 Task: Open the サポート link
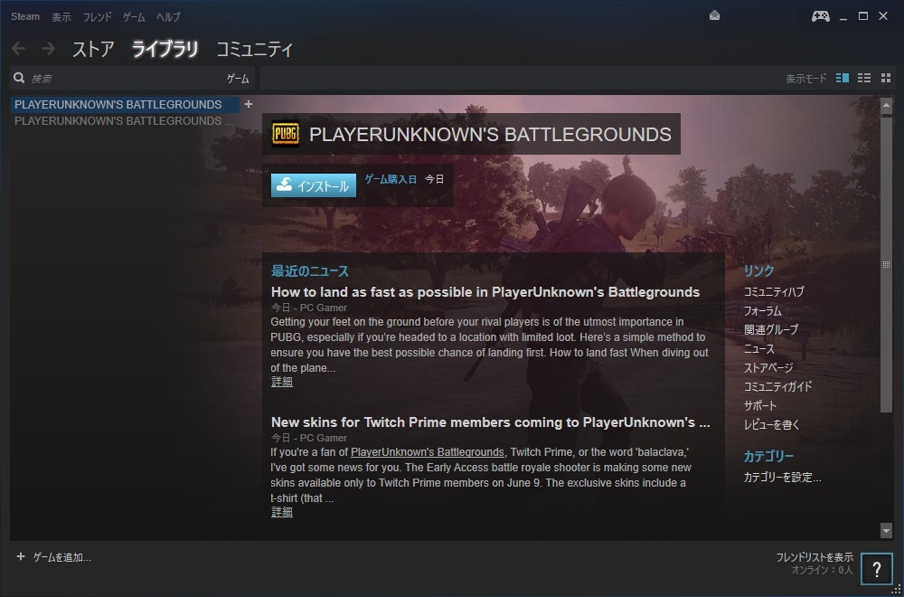[x=760, y=406]
